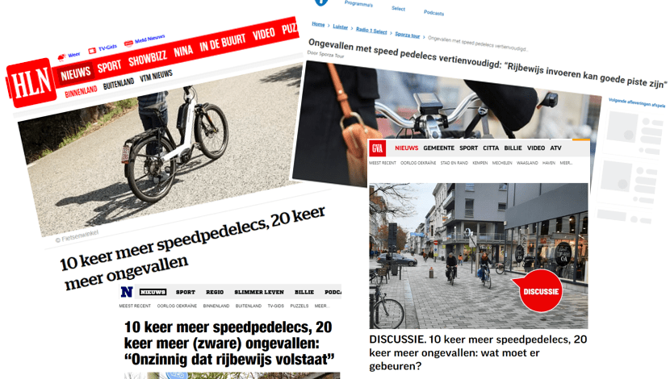Expand MEER... in Nieuwsblad submenu
Viewport: 670px width, 379px height.
coord(321,306)
